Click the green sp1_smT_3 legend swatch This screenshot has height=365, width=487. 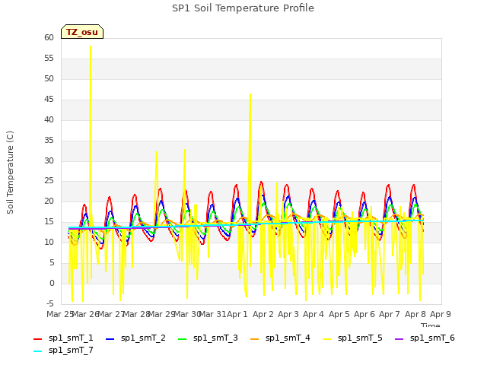pos(183,339)
